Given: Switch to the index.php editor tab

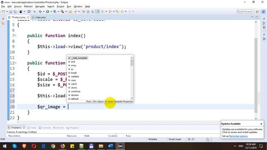Looking at the screenshot, I should [39, 17].
